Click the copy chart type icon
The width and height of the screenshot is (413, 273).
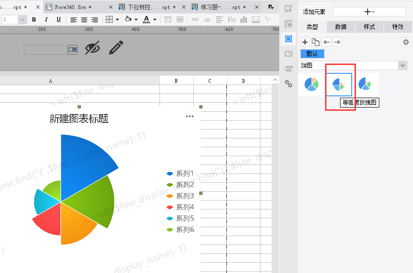[x=316, y=42]
